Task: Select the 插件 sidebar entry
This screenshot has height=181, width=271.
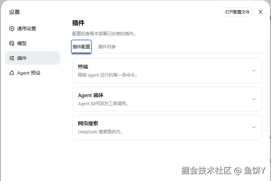Action: [33, 58]
